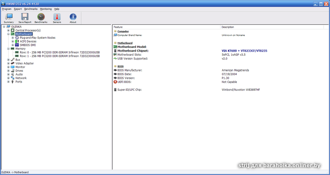Collapse the Motherboard tree node
Screen dimensions: 330x175
[8, 34]
